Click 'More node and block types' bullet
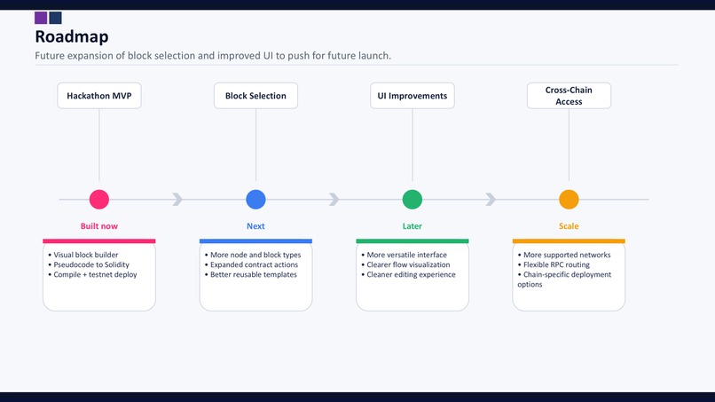The width and height of the screenshot is (715, 402). [253, 255]
